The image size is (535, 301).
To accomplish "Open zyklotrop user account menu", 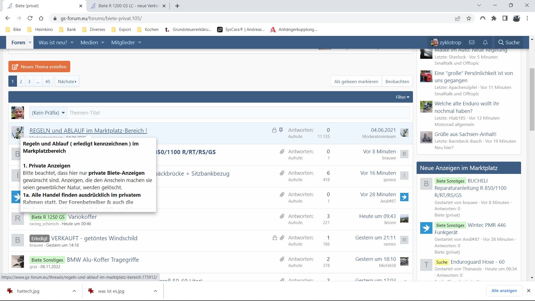I will (x=446, y=42).
